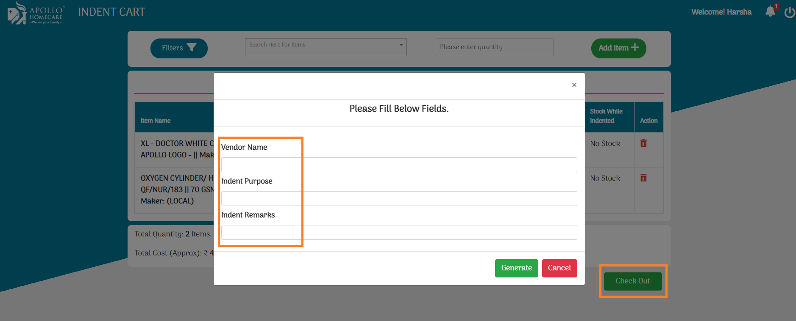Open the notifications bell
This screenshot has width=796, height=321.
[x=770, y=11]
